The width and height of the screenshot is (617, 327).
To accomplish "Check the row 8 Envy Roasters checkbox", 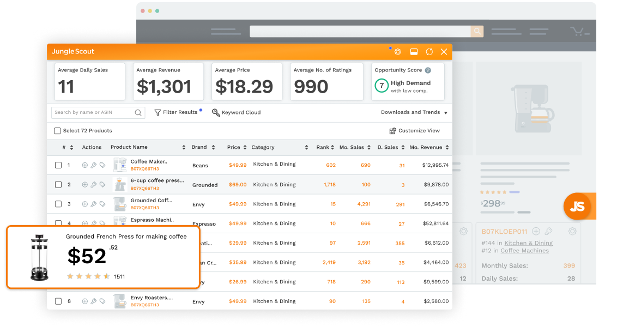I will [58, 301].
